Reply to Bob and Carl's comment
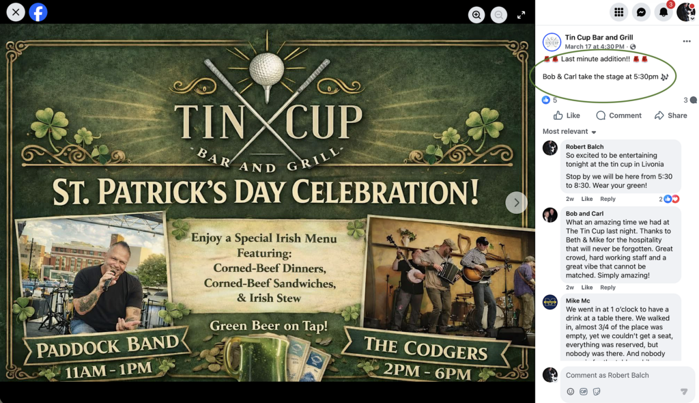Image resolution: width=699 pixels, height=403 pixels. [x=608, y=288]
